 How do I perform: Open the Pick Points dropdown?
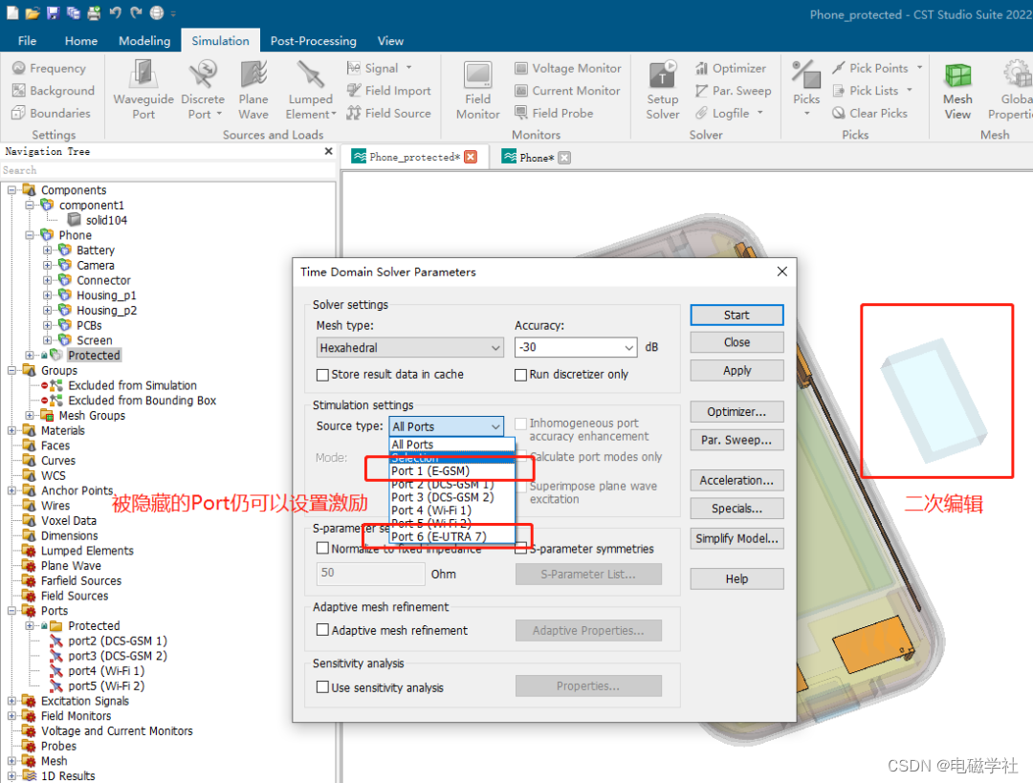coord(920,68)
